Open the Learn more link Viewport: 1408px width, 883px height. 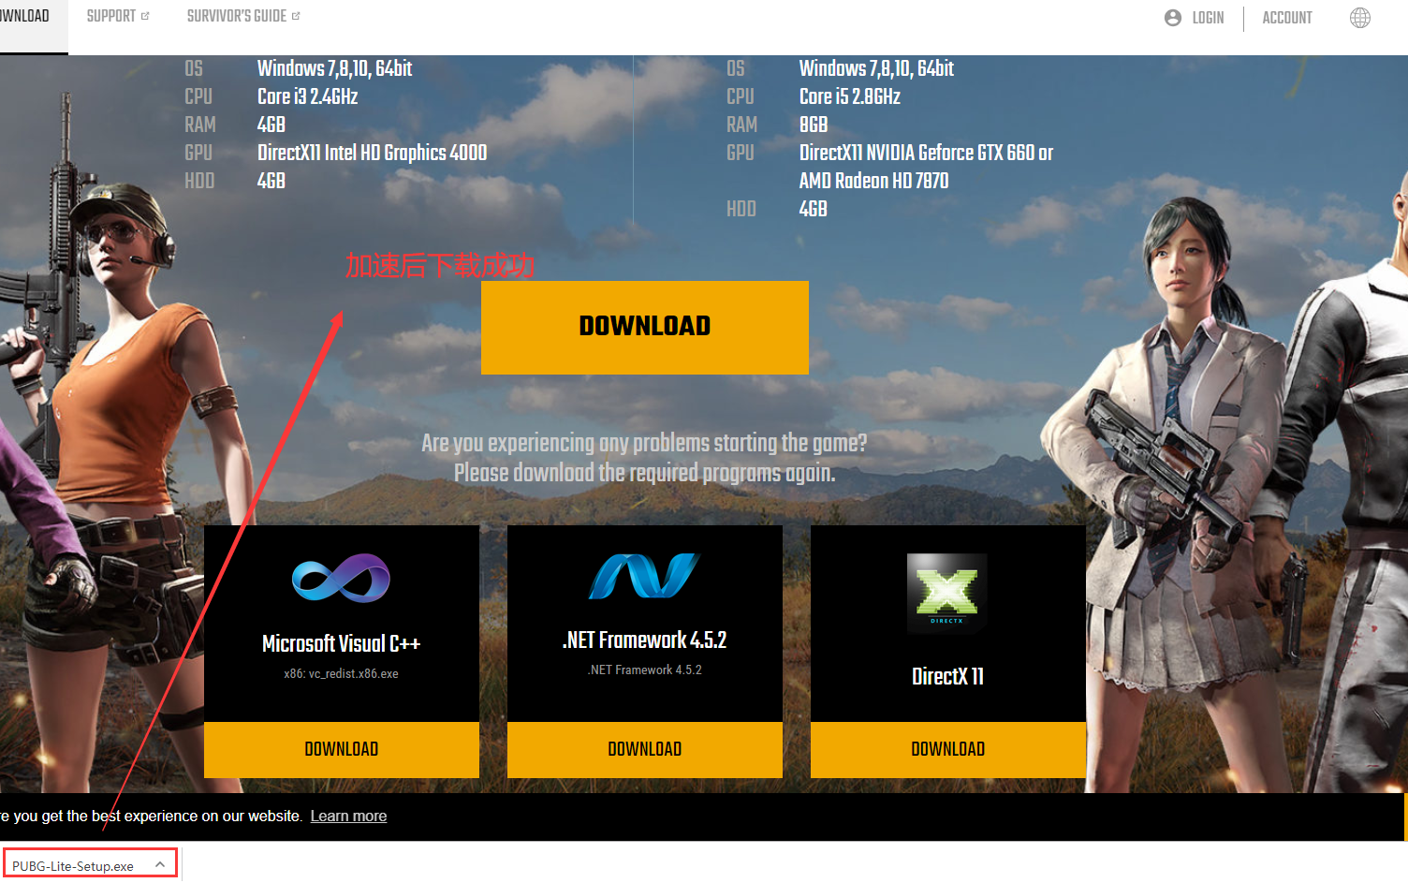pyautogui.click(x=348, y=816)
